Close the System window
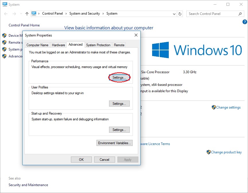Viewport: 248px width, 193px height. coord(241,4)
